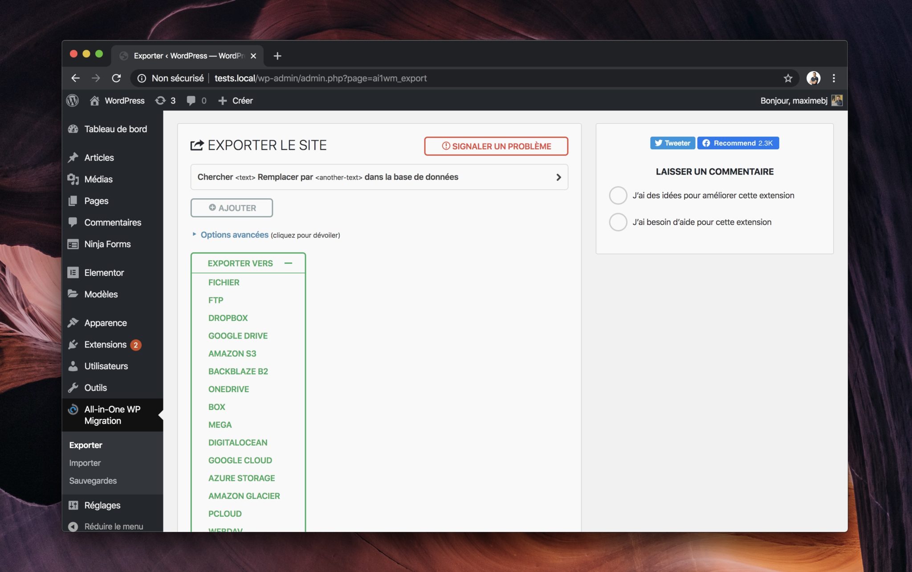This screenshot has height=572, width=912.
Task: Click SIGNALER UN PROBLÈME button
Action: 496,146
